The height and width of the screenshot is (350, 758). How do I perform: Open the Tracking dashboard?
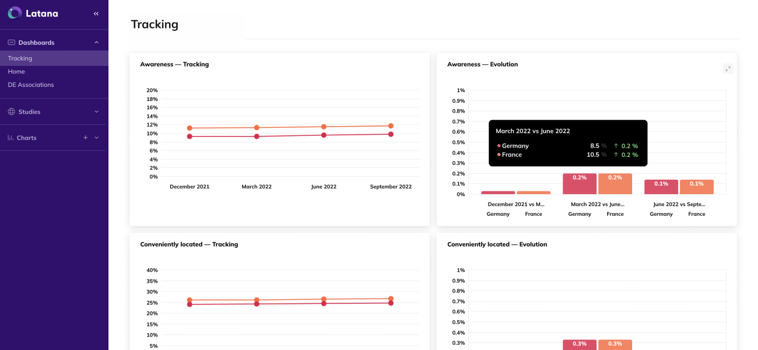point(54,58)
